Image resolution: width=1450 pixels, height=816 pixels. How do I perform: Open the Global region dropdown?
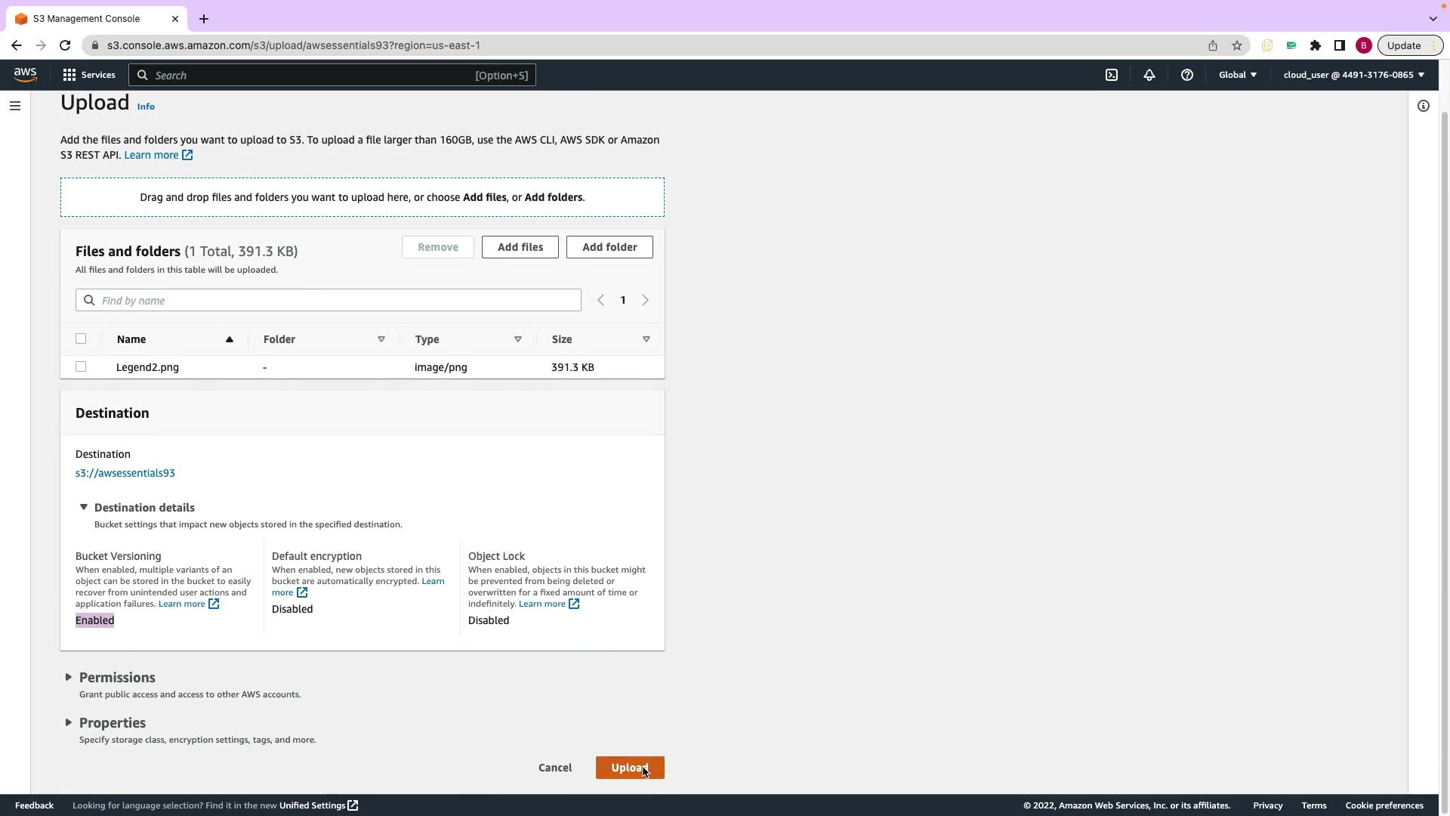pyautogui.click(x=1237, y=75)
